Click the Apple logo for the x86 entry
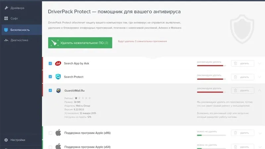Screen dimensions: 265x149 point(58,133)
